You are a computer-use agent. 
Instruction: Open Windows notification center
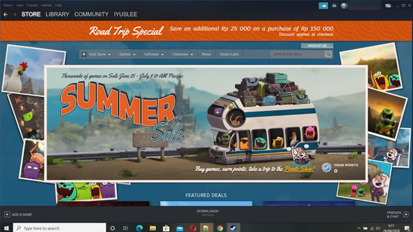407,228
